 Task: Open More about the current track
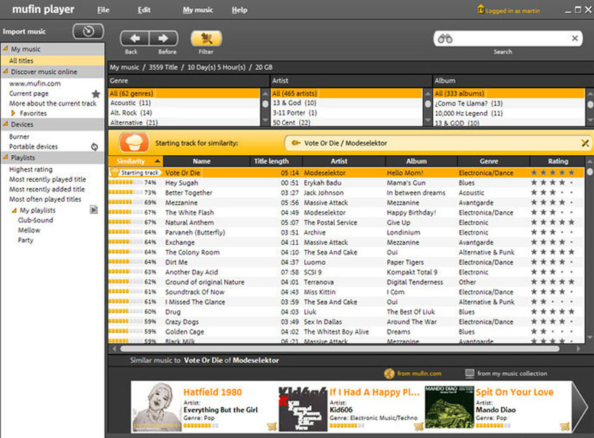pos(53,103)
